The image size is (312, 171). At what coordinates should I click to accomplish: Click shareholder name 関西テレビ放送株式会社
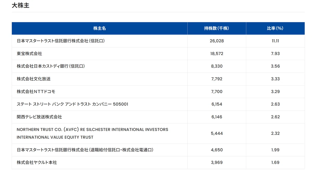point(39,117)
